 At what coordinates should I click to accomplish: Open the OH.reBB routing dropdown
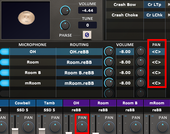[x=79, y=52]
